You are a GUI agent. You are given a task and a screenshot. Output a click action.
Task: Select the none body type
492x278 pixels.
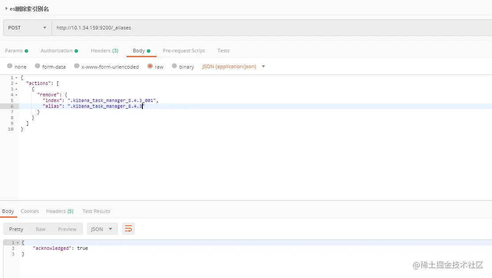[10, 66]
